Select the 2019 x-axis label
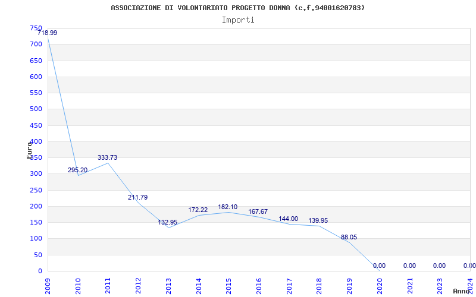The width and height of the screenshot is (476, 297). 349,286
